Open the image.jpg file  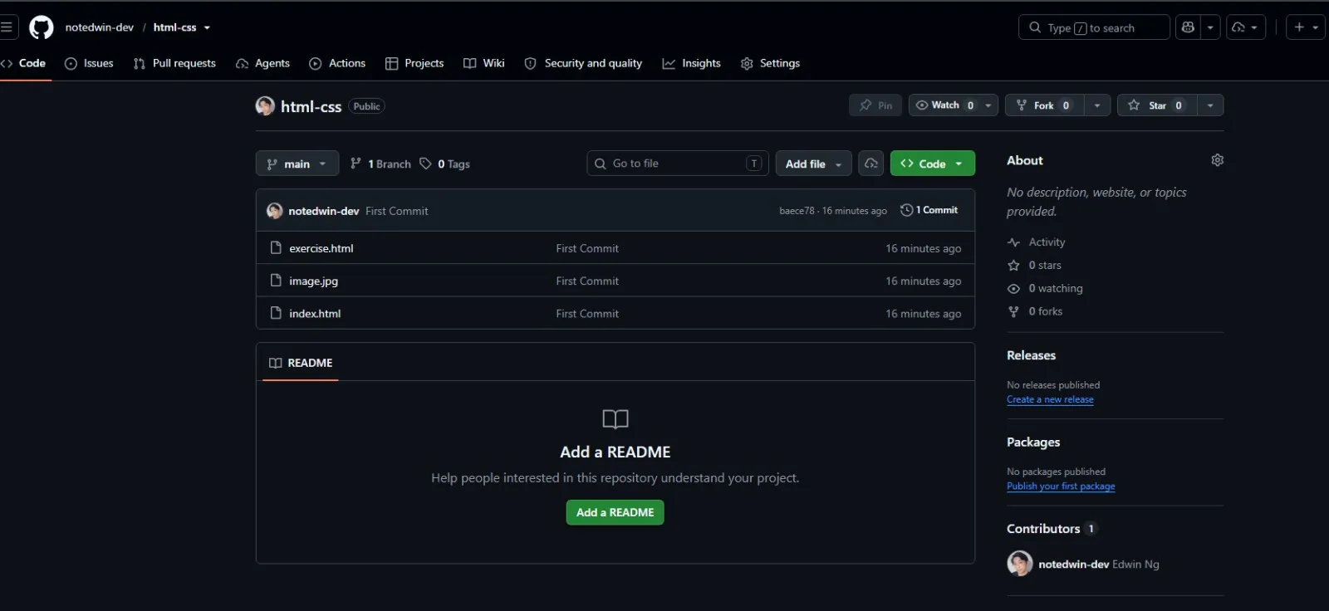314,281
